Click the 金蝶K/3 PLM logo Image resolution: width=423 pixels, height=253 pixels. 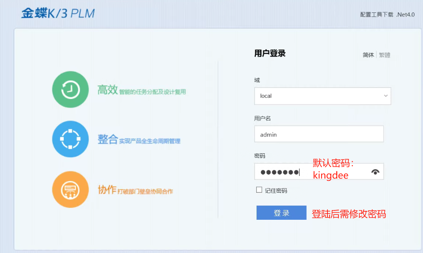click(58, 13)
